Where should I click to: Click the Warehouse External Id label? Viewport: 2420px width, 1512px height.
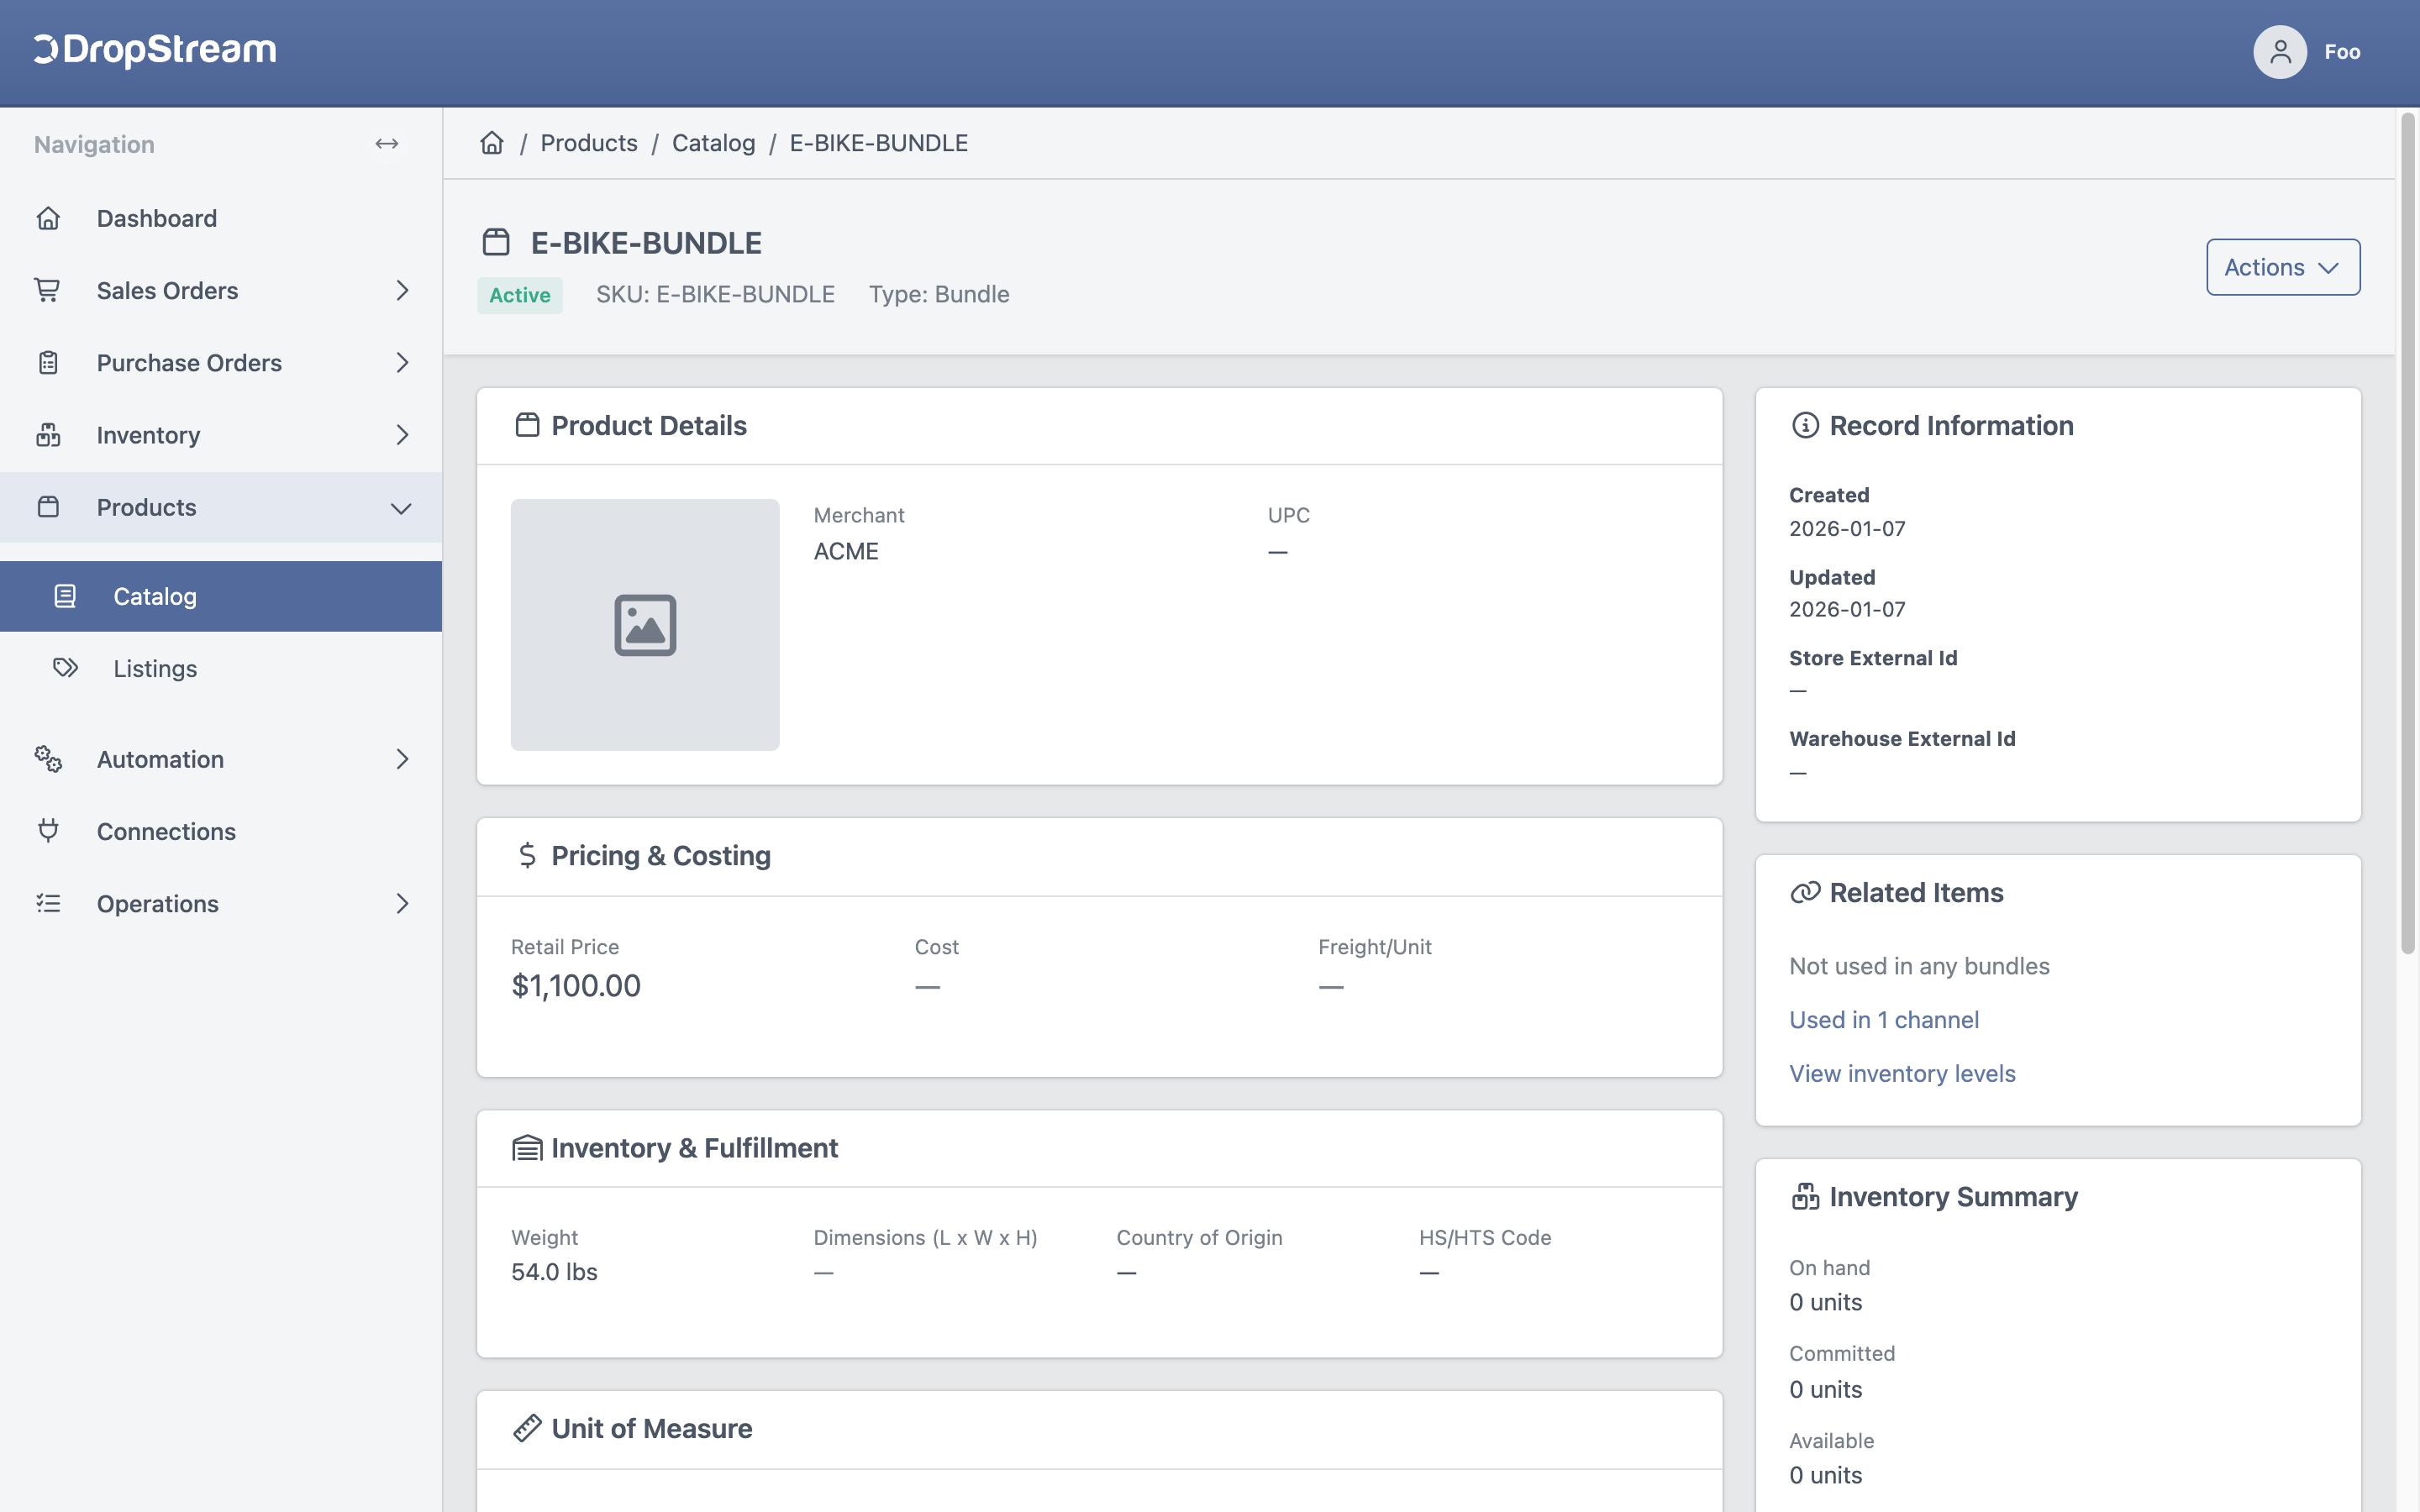click(x=1902, y=738)
